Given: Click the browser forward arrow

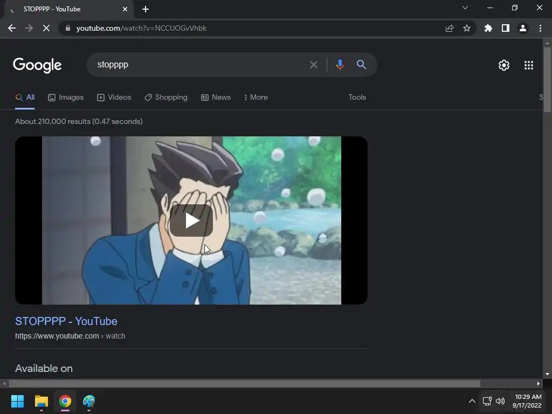Looking at the screenshot, I should [29, 28].
